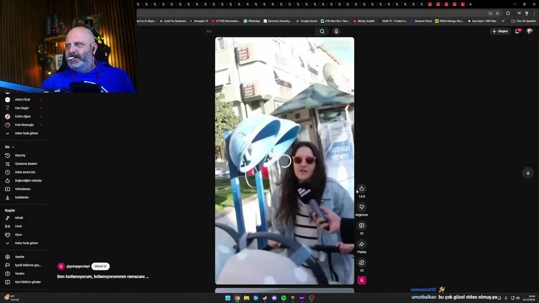
Task: Click the Paylaş share button
Action: coord(361,244)
